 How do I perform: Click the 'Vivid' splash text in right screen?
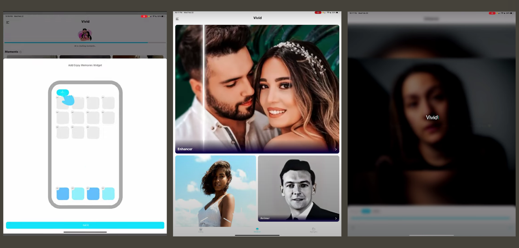pos(432,117)
